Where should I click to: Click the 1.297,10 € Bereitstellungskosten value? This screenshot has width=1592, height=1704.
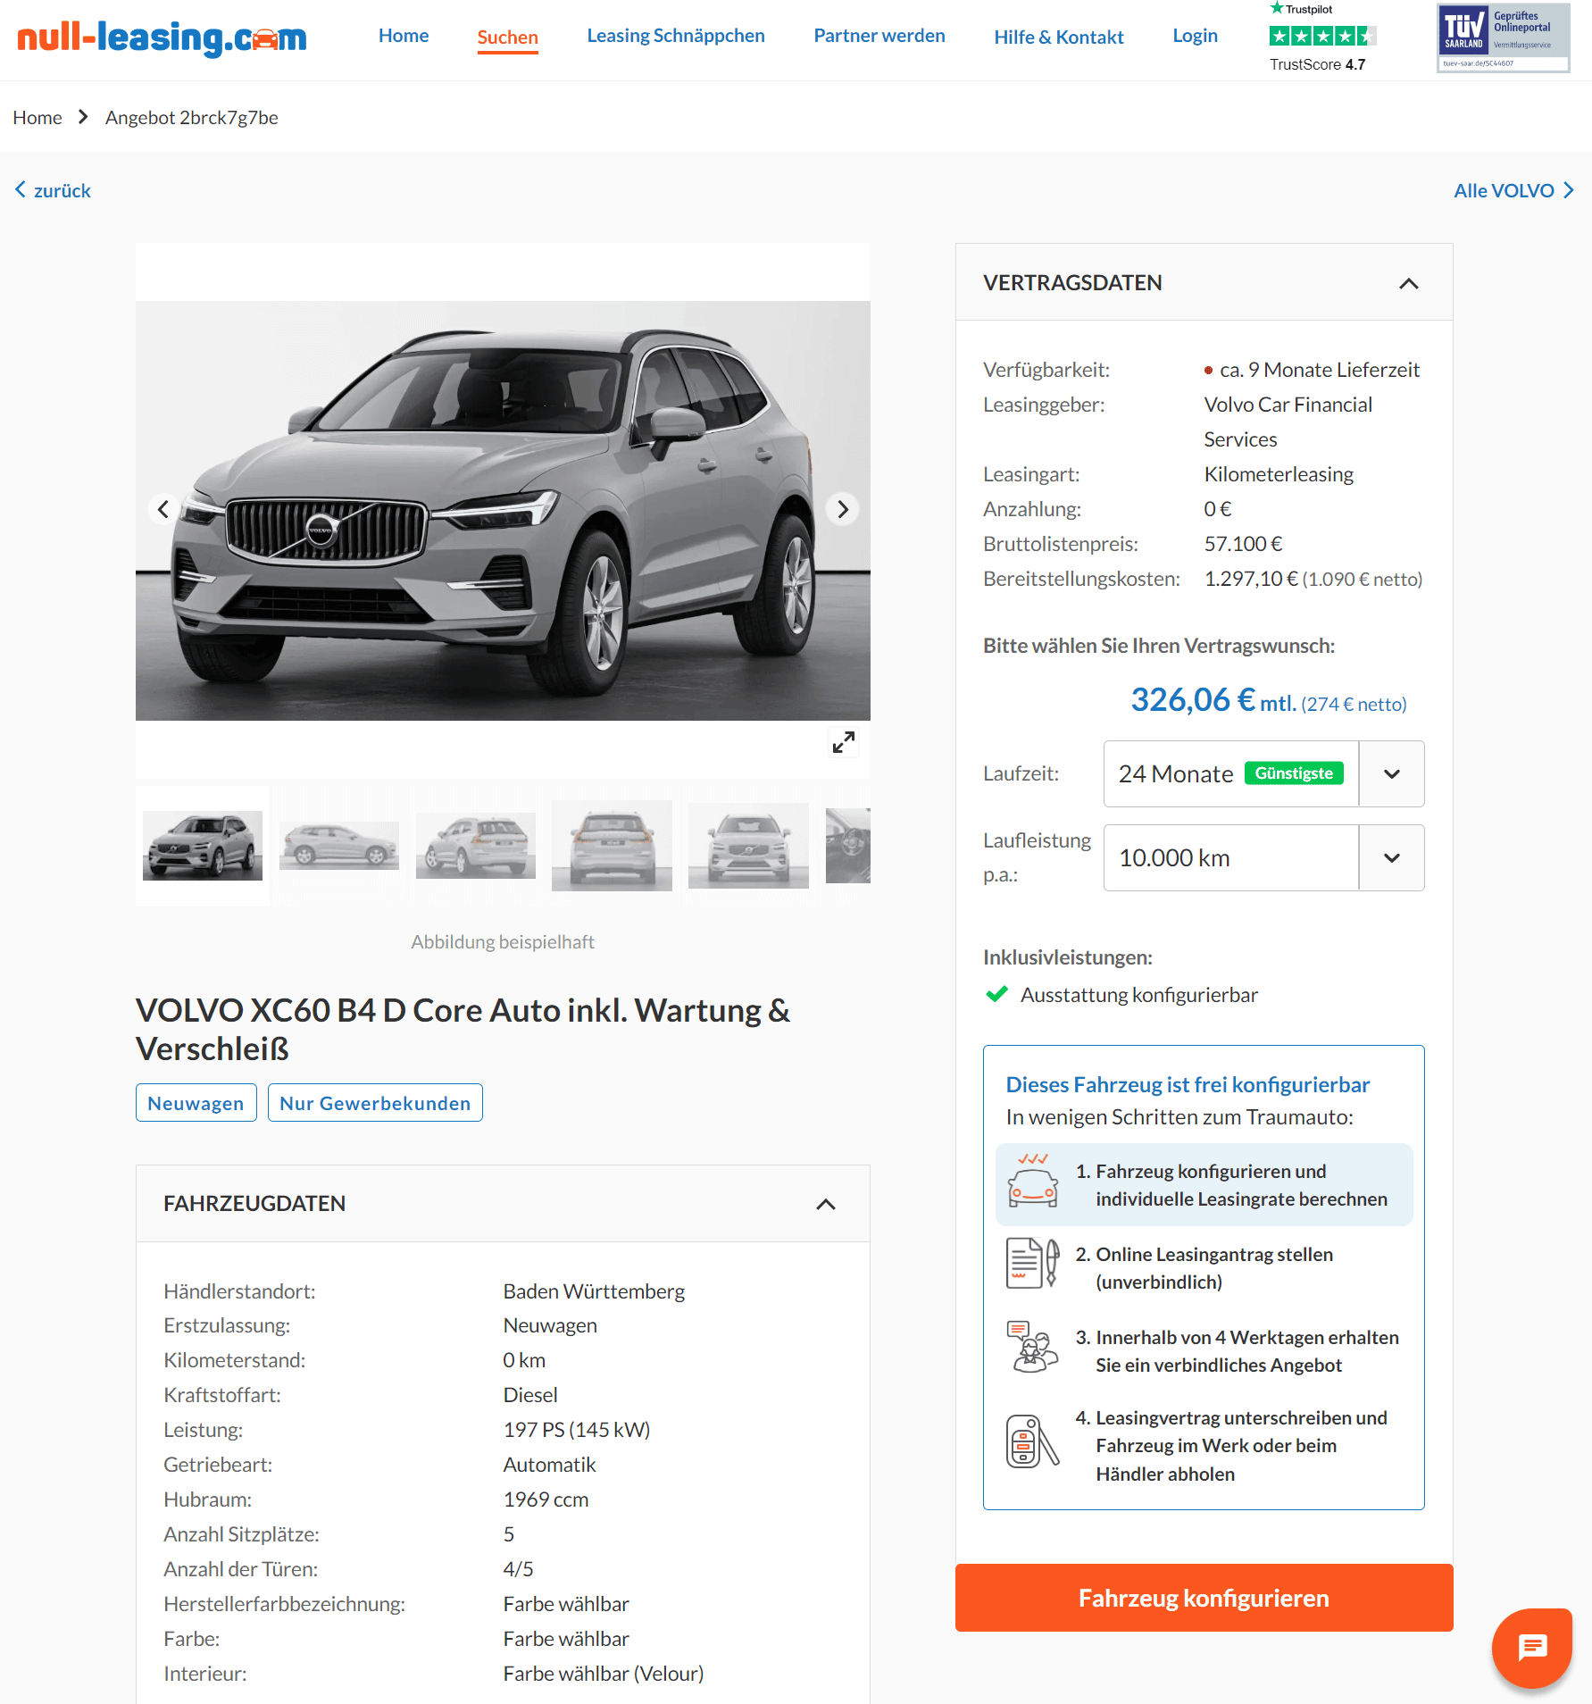1251,579
